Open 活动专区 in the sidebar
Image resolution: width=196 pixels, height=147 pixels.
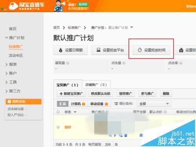point(16,56)
